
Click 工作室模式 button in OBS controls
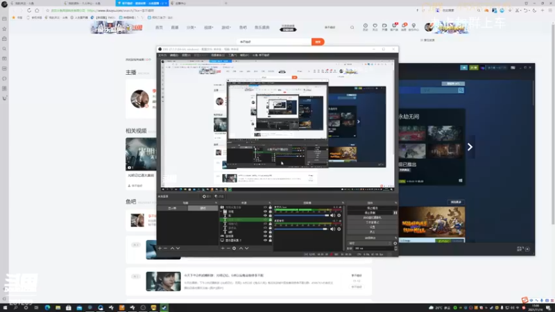[373, 223]
